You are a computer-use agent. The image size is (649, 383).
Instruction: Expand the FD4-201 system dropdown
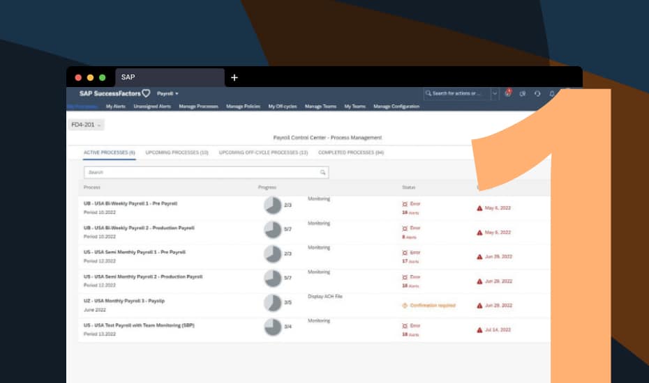tap(86, 125)
